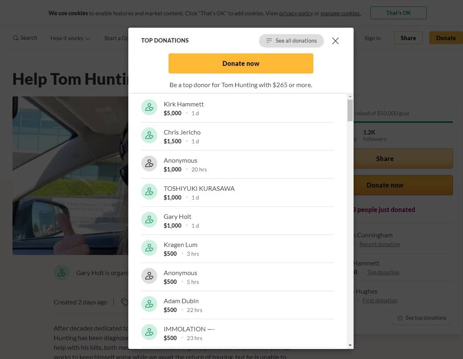Click the Top donation link
463x359 pixels.
383,272
